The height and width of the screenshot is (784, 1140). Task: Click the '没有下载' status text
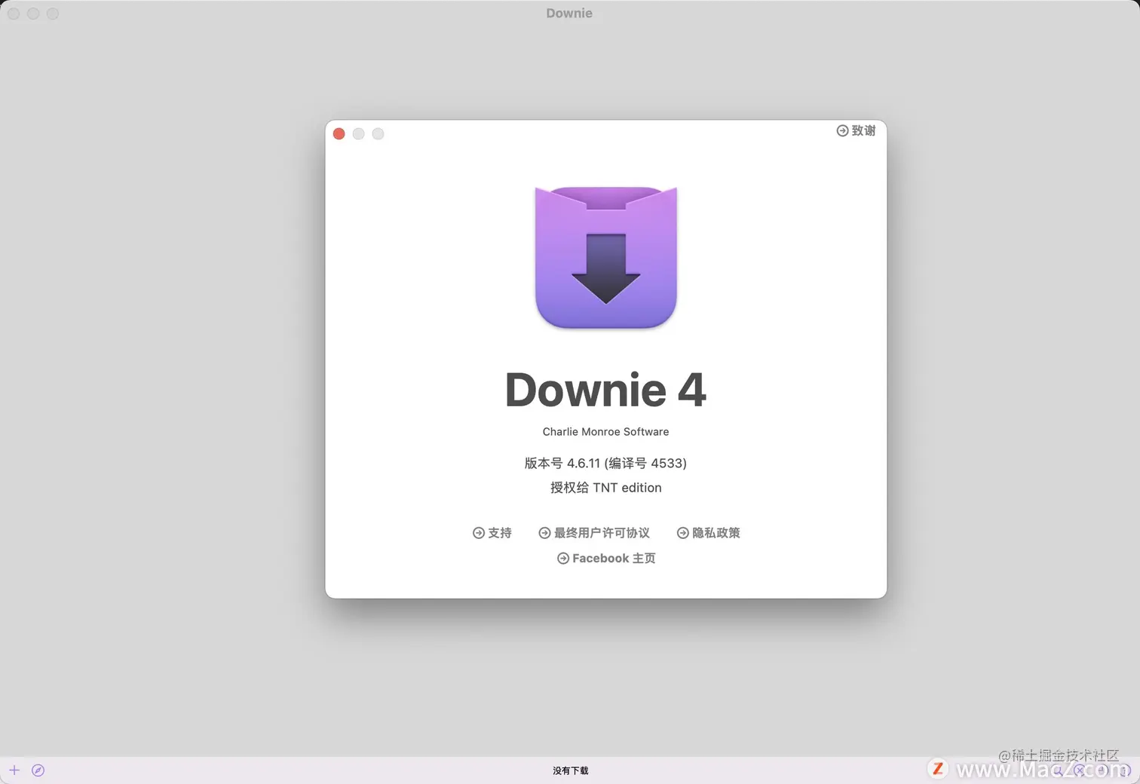pyautogui.click(x=571, y=770)
